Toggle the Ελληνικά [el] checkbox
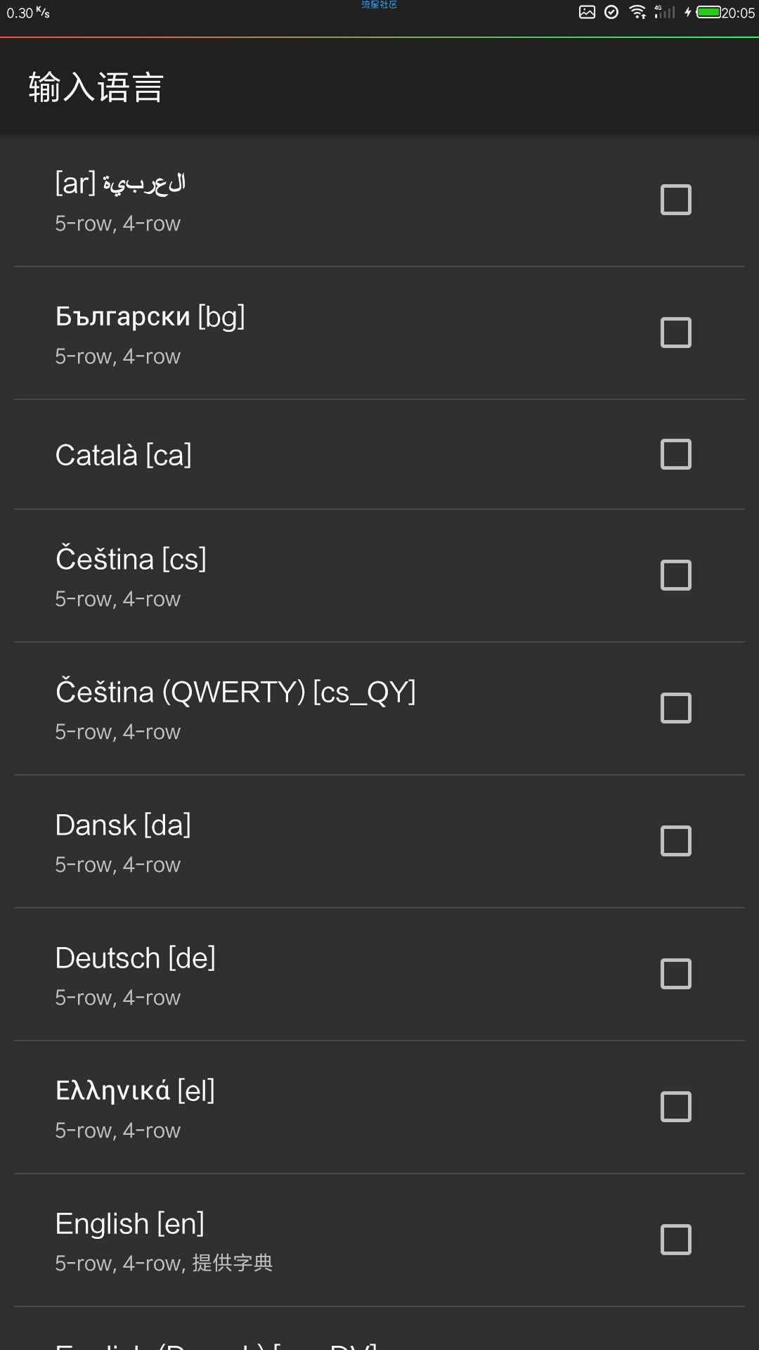Viewport: 759px width, 1350px height. [x=676, y=1107]
